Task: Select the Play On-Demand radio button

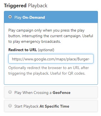Action: (10, 17)
